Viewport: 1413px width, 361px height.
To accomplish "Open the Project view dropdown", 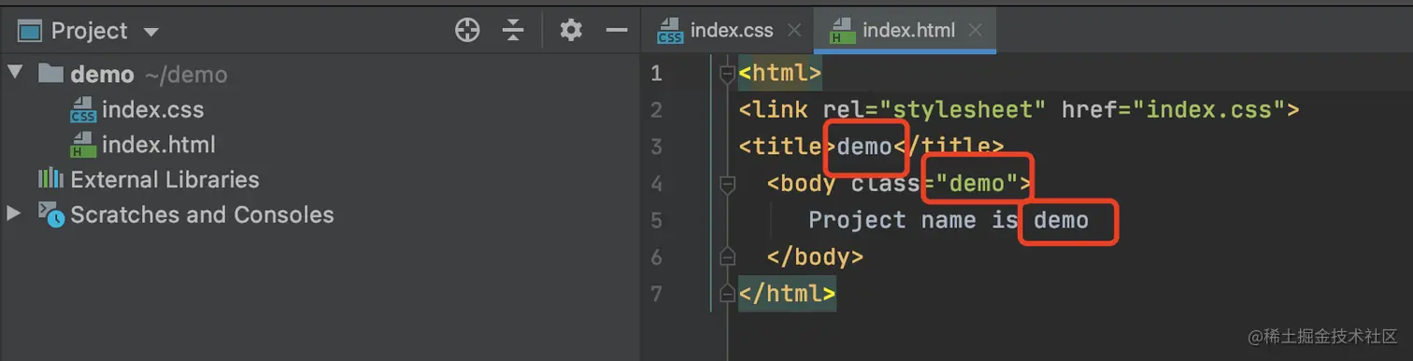I will click(150, 32).
